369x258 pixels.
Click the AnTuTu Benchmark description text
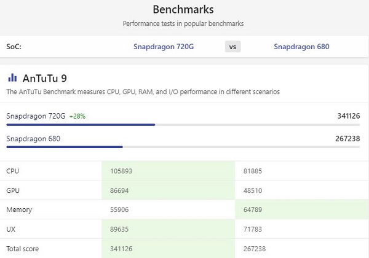[143, 92]
